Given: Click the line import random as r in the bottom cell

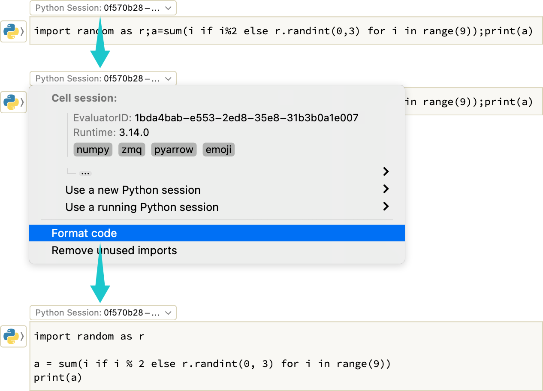Looking at the screenshot, I should click(89, 336).
